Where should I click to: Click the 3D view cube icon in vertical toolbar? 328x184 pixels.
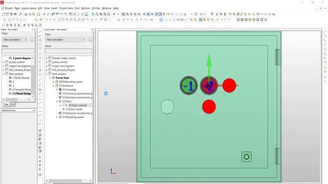point(40,131)
